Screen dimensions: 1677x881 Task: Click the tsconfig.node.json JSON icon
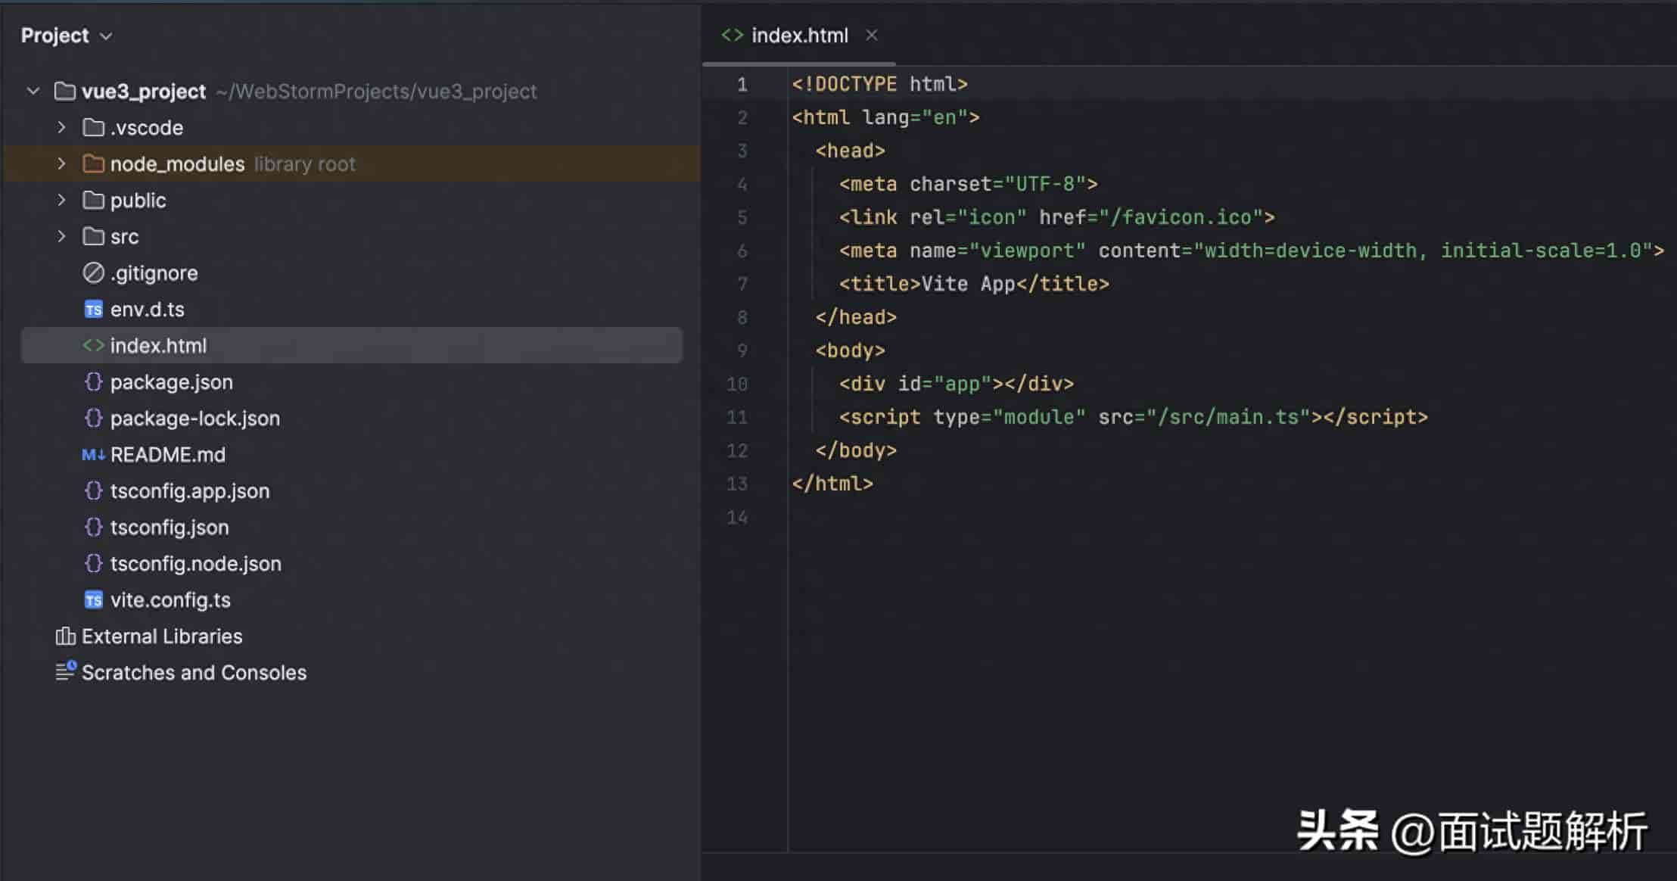pos(94,564)
